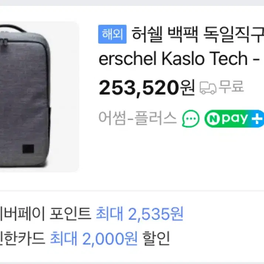The width and height of the screenshot is (264, 264).
Task: Open the 허쉘 백팩 독일직구 product title
Action: (198, 34)
